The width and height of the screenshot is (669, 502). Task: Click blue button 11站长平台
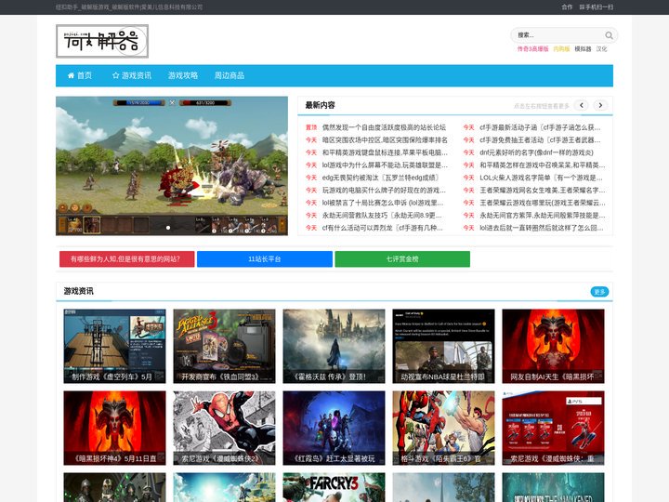(265, 259)
